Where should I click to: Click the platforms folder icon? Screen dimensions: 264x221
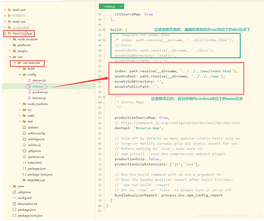coord(14,45)
